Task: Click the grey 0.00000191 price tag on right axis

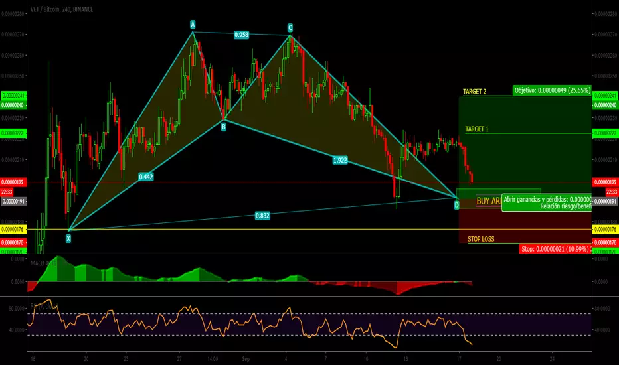Action: 604,201
